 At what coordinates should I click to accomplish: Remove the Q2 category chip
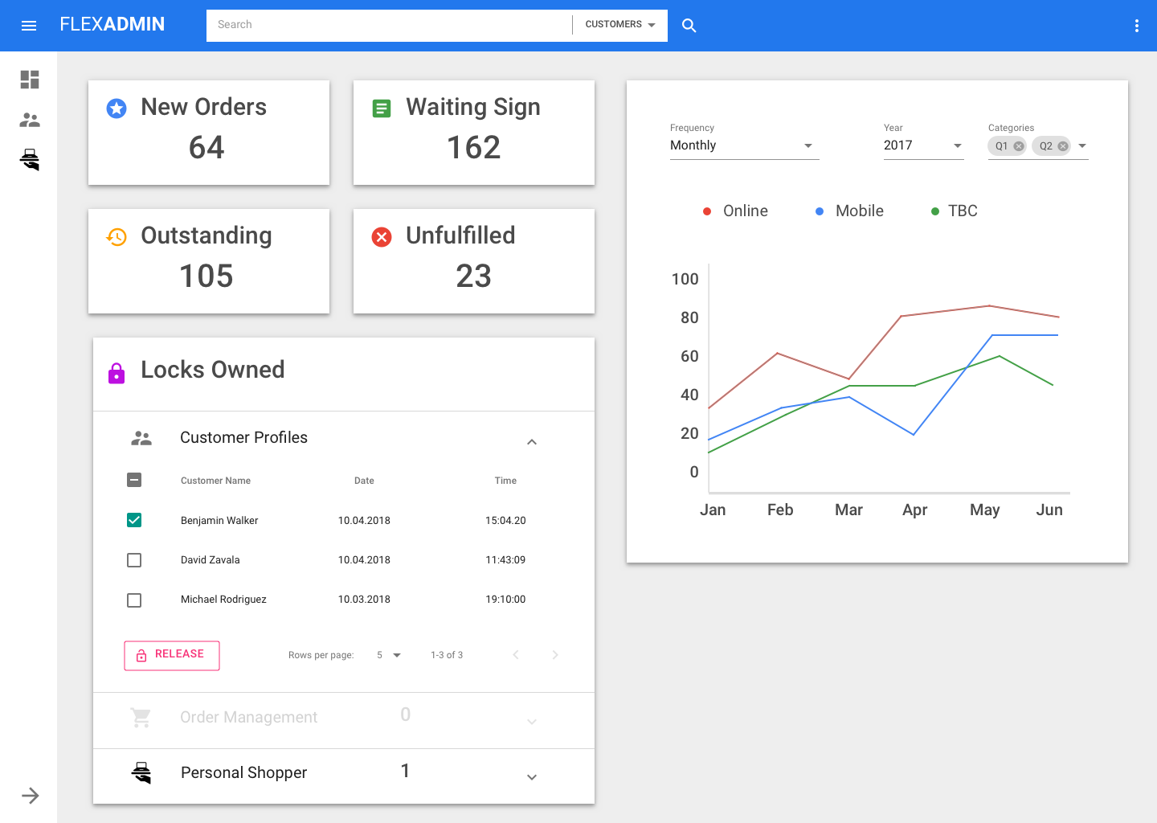coord(1063,146)
